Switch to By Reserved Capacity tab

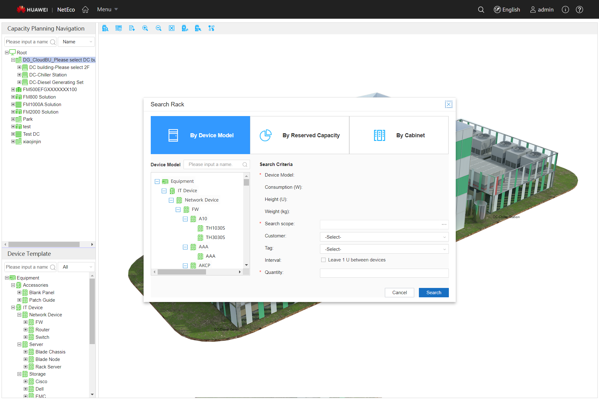(299, 135)
